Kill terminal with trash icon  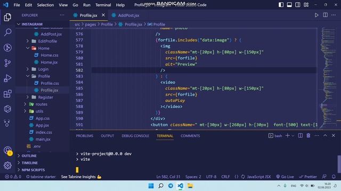click(308, 136)
